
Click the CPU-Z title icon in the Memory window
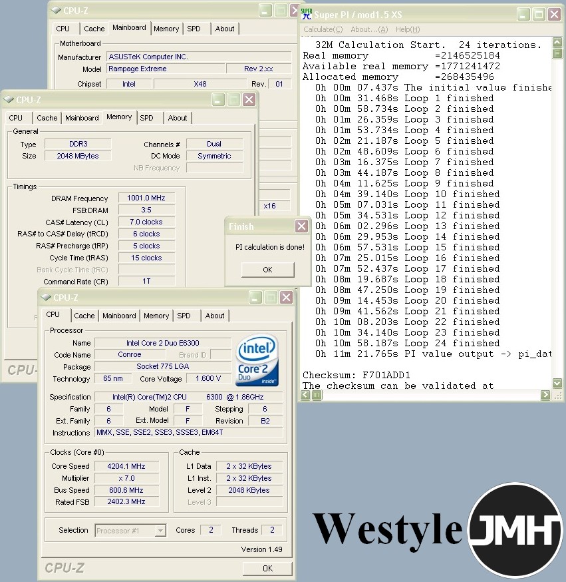[x=9, y=99]
